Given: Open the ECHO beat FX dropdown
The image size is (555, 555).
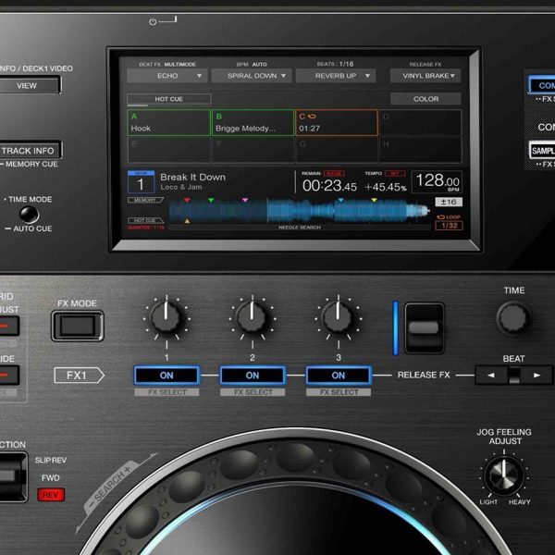Looking at the screenshot, I should point(167,76).
